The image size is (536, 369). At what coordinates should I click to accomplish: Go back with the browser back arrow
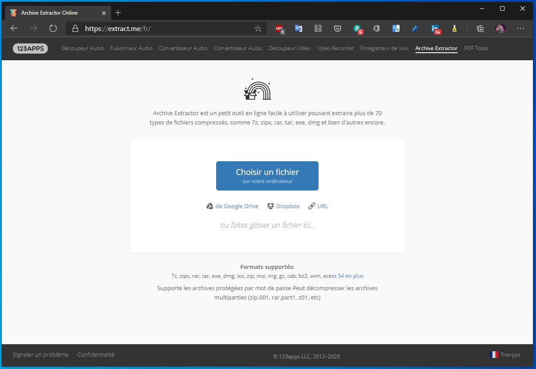pyautogui.click(x=14, y=28)
